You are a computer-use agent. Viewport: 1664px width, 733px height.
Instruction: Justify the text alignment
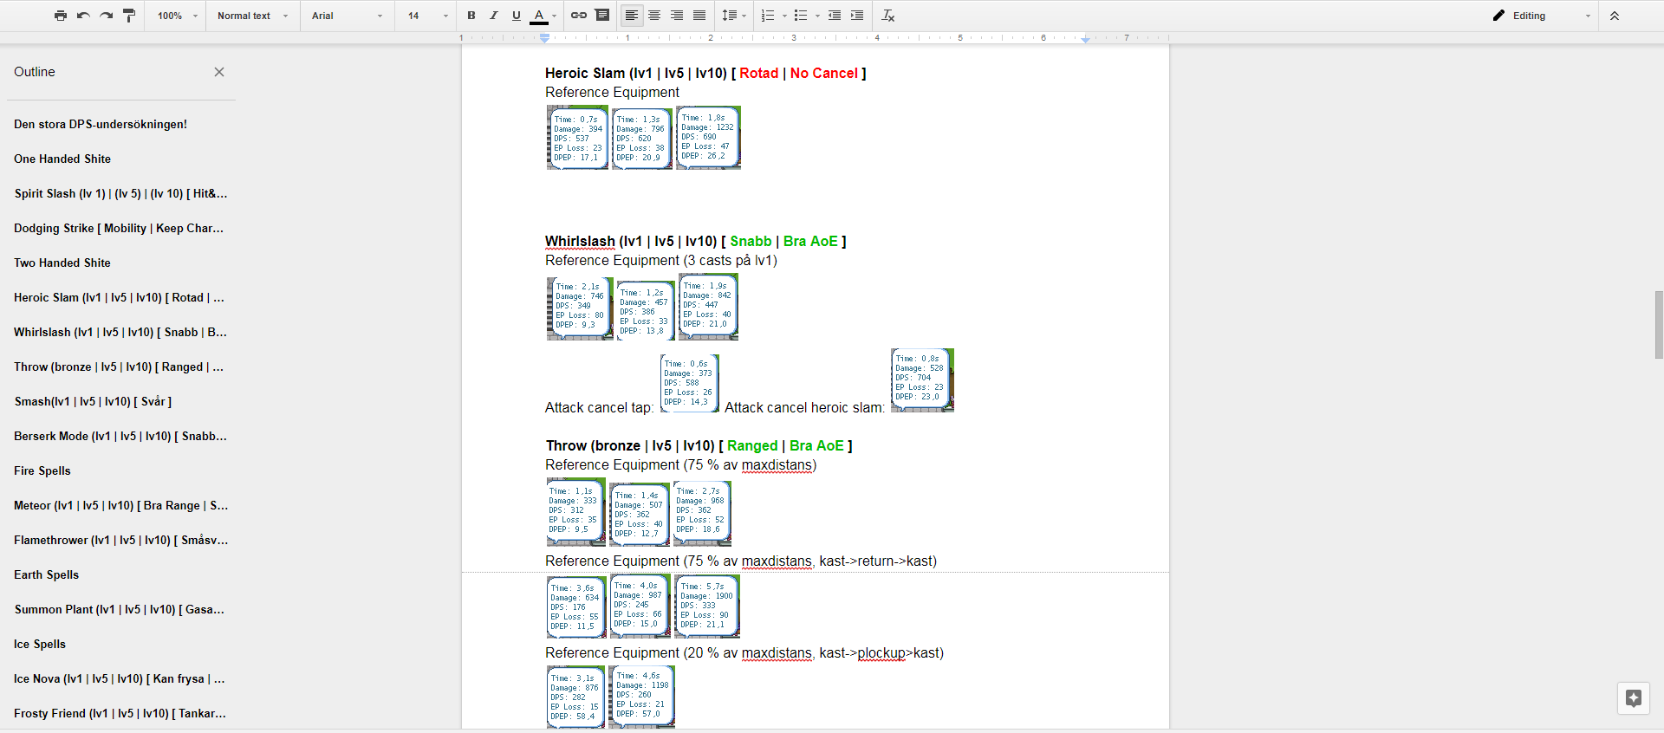tap(699, 16)
